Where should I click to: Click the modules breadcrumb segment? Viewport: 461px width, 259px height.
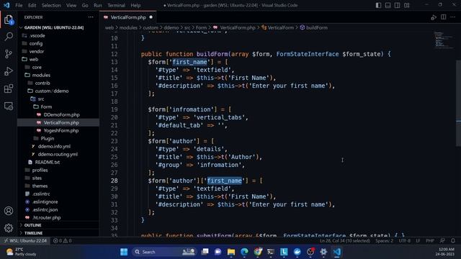tap(128, 27)
